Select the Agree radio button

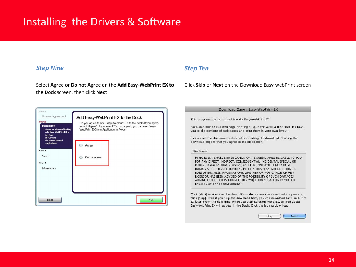point(81,145)
